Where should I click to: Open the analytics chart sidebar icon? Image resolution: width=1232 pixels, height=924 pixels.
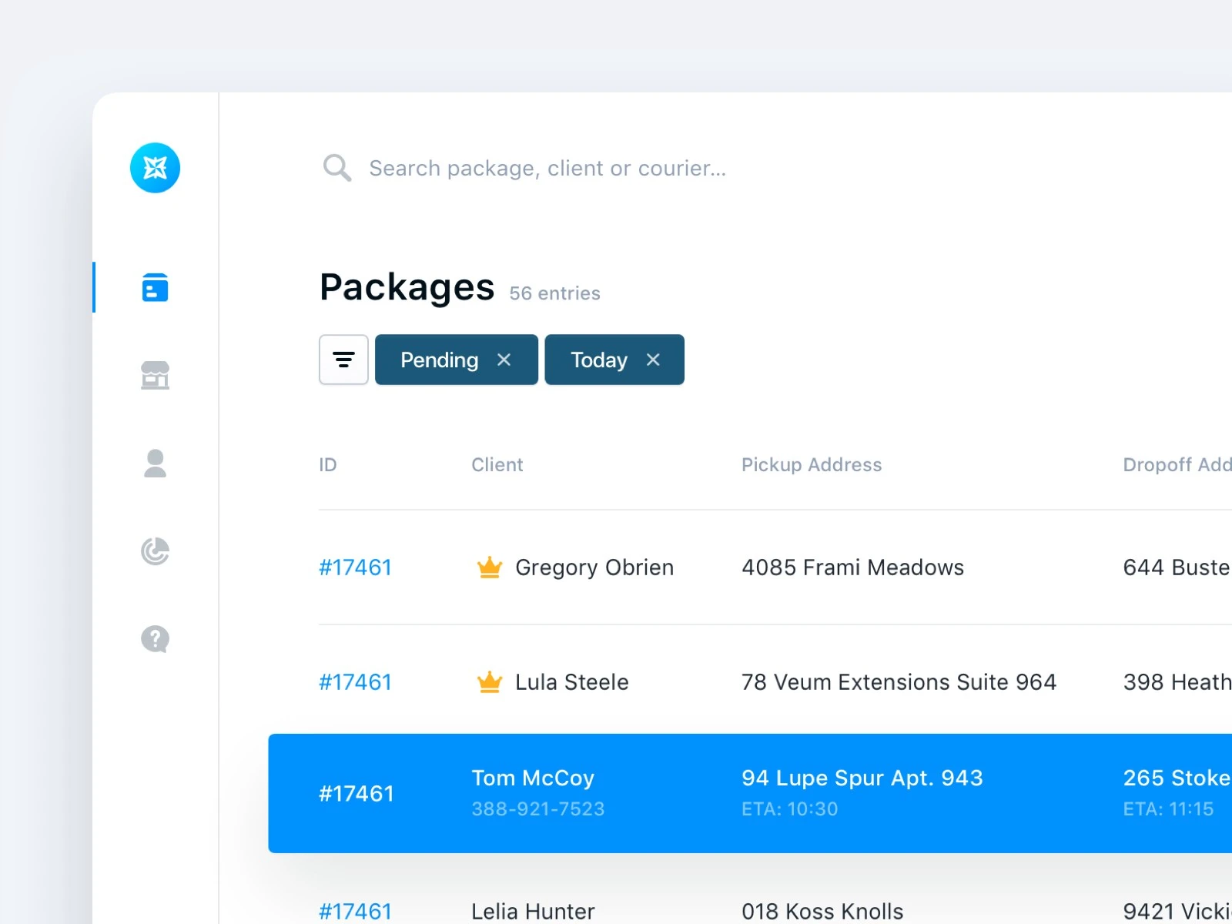[155, 551]
